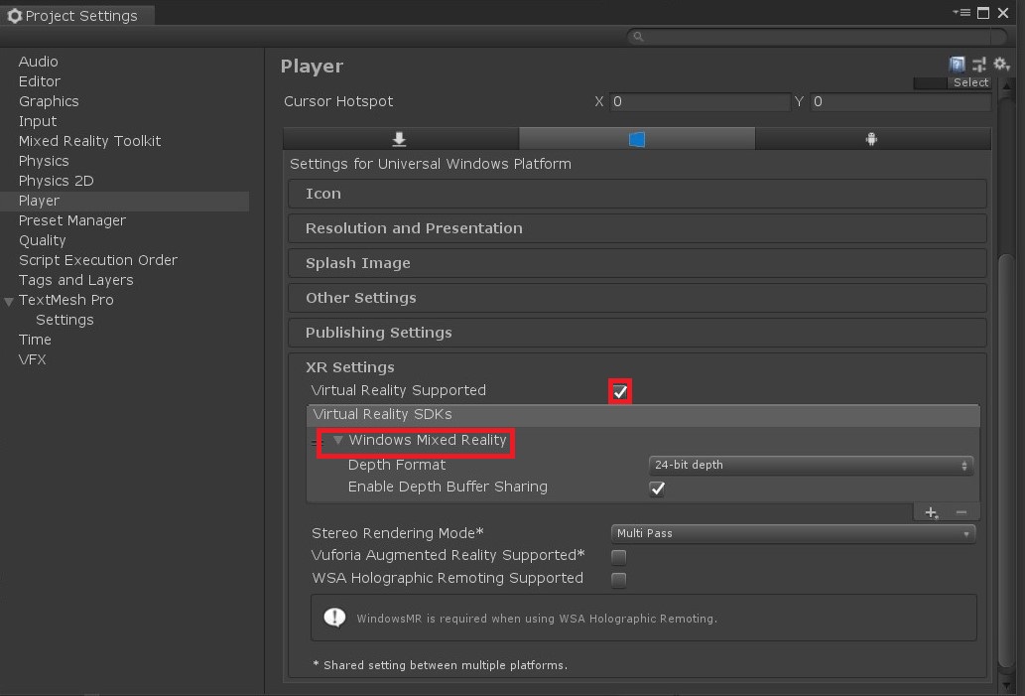
Task: Select the Standalone download-arrow platform tab
Action: pyautogui.click(x=401, y=139)
